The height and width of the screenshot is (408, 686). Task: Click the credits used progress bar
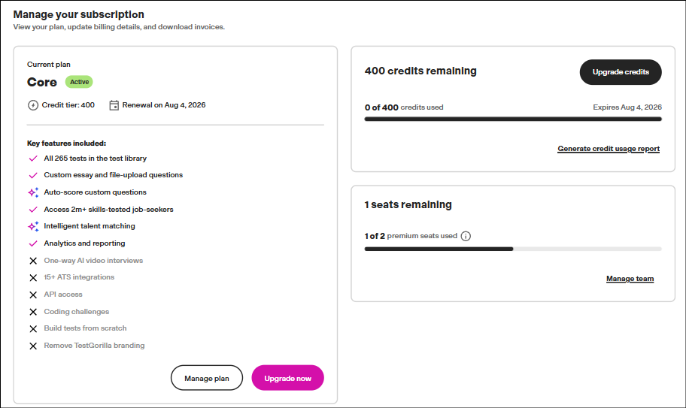click(513, 119)
